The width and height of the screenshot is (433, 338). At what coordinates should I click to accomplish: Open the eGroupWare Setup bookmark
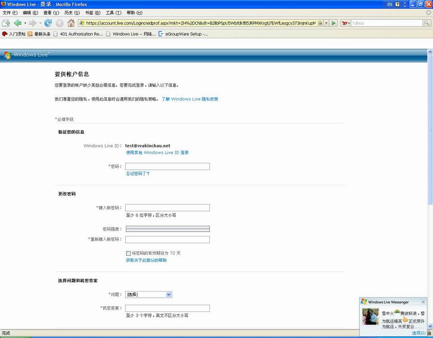click(x=184, y=34)
